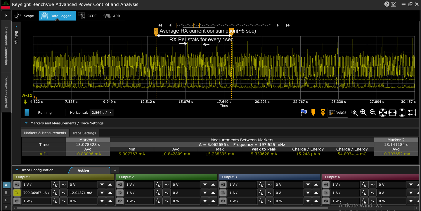Click the autoscale all axes icon
Viewport: 421px width, 211px height.
(383, 113)
